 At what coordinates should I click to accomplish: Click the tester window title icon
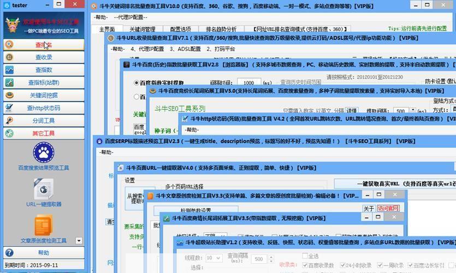(x=7, y=5)
